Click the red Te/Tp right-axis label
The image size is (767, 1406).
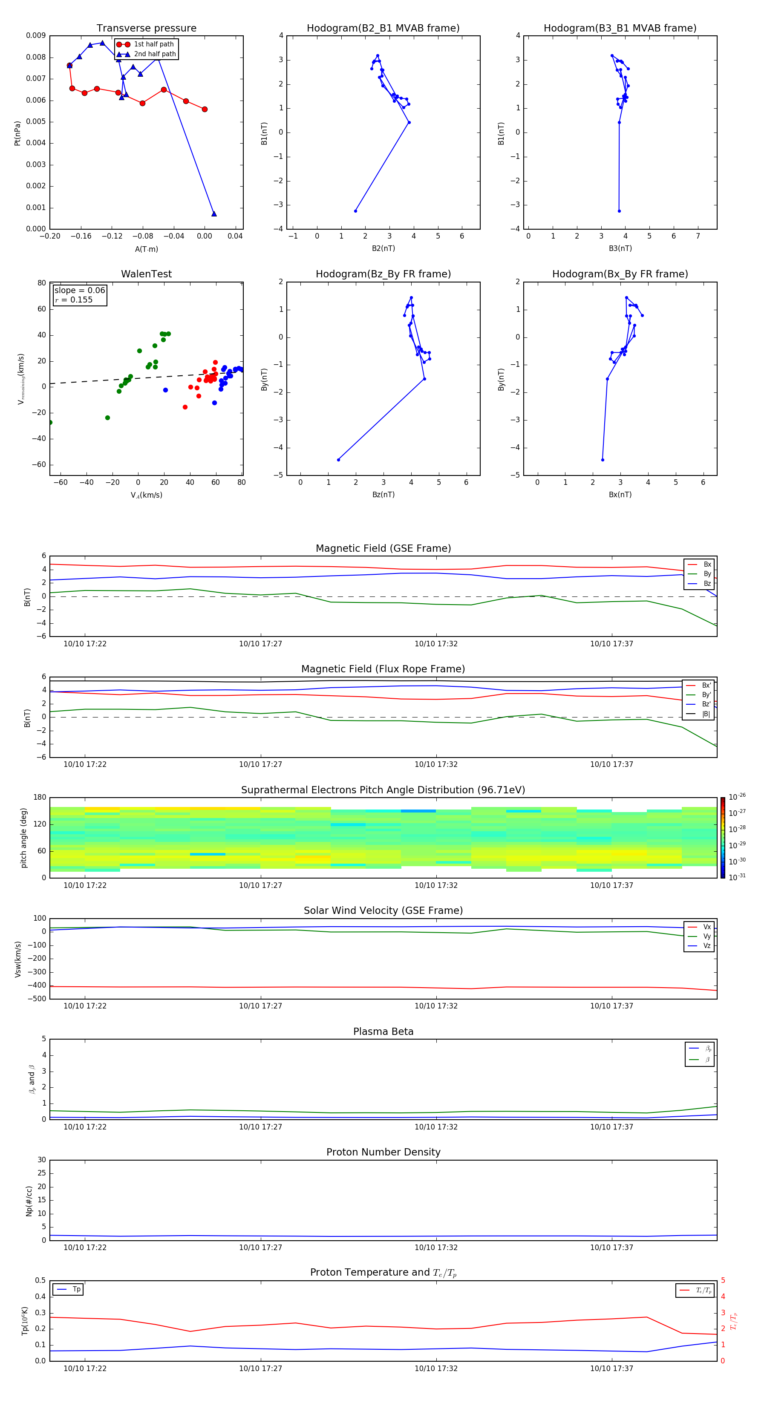733,1321
